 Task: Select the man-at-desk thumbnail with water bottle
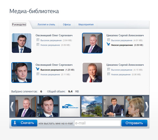click(114, 106)
